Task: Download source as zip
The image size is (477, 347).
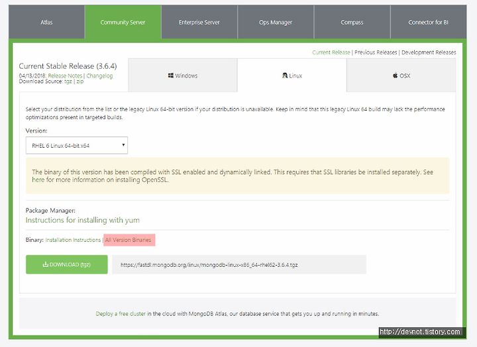Action: pos(80,81)
